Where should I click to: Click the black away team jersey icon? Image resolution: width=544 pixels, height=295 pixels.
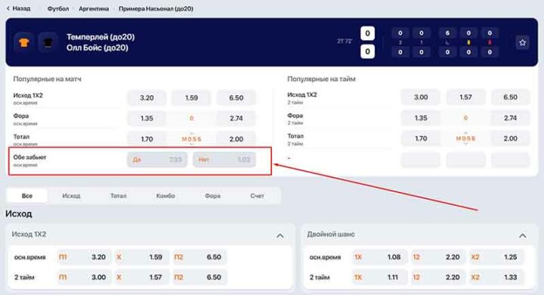tap(48, 43)
